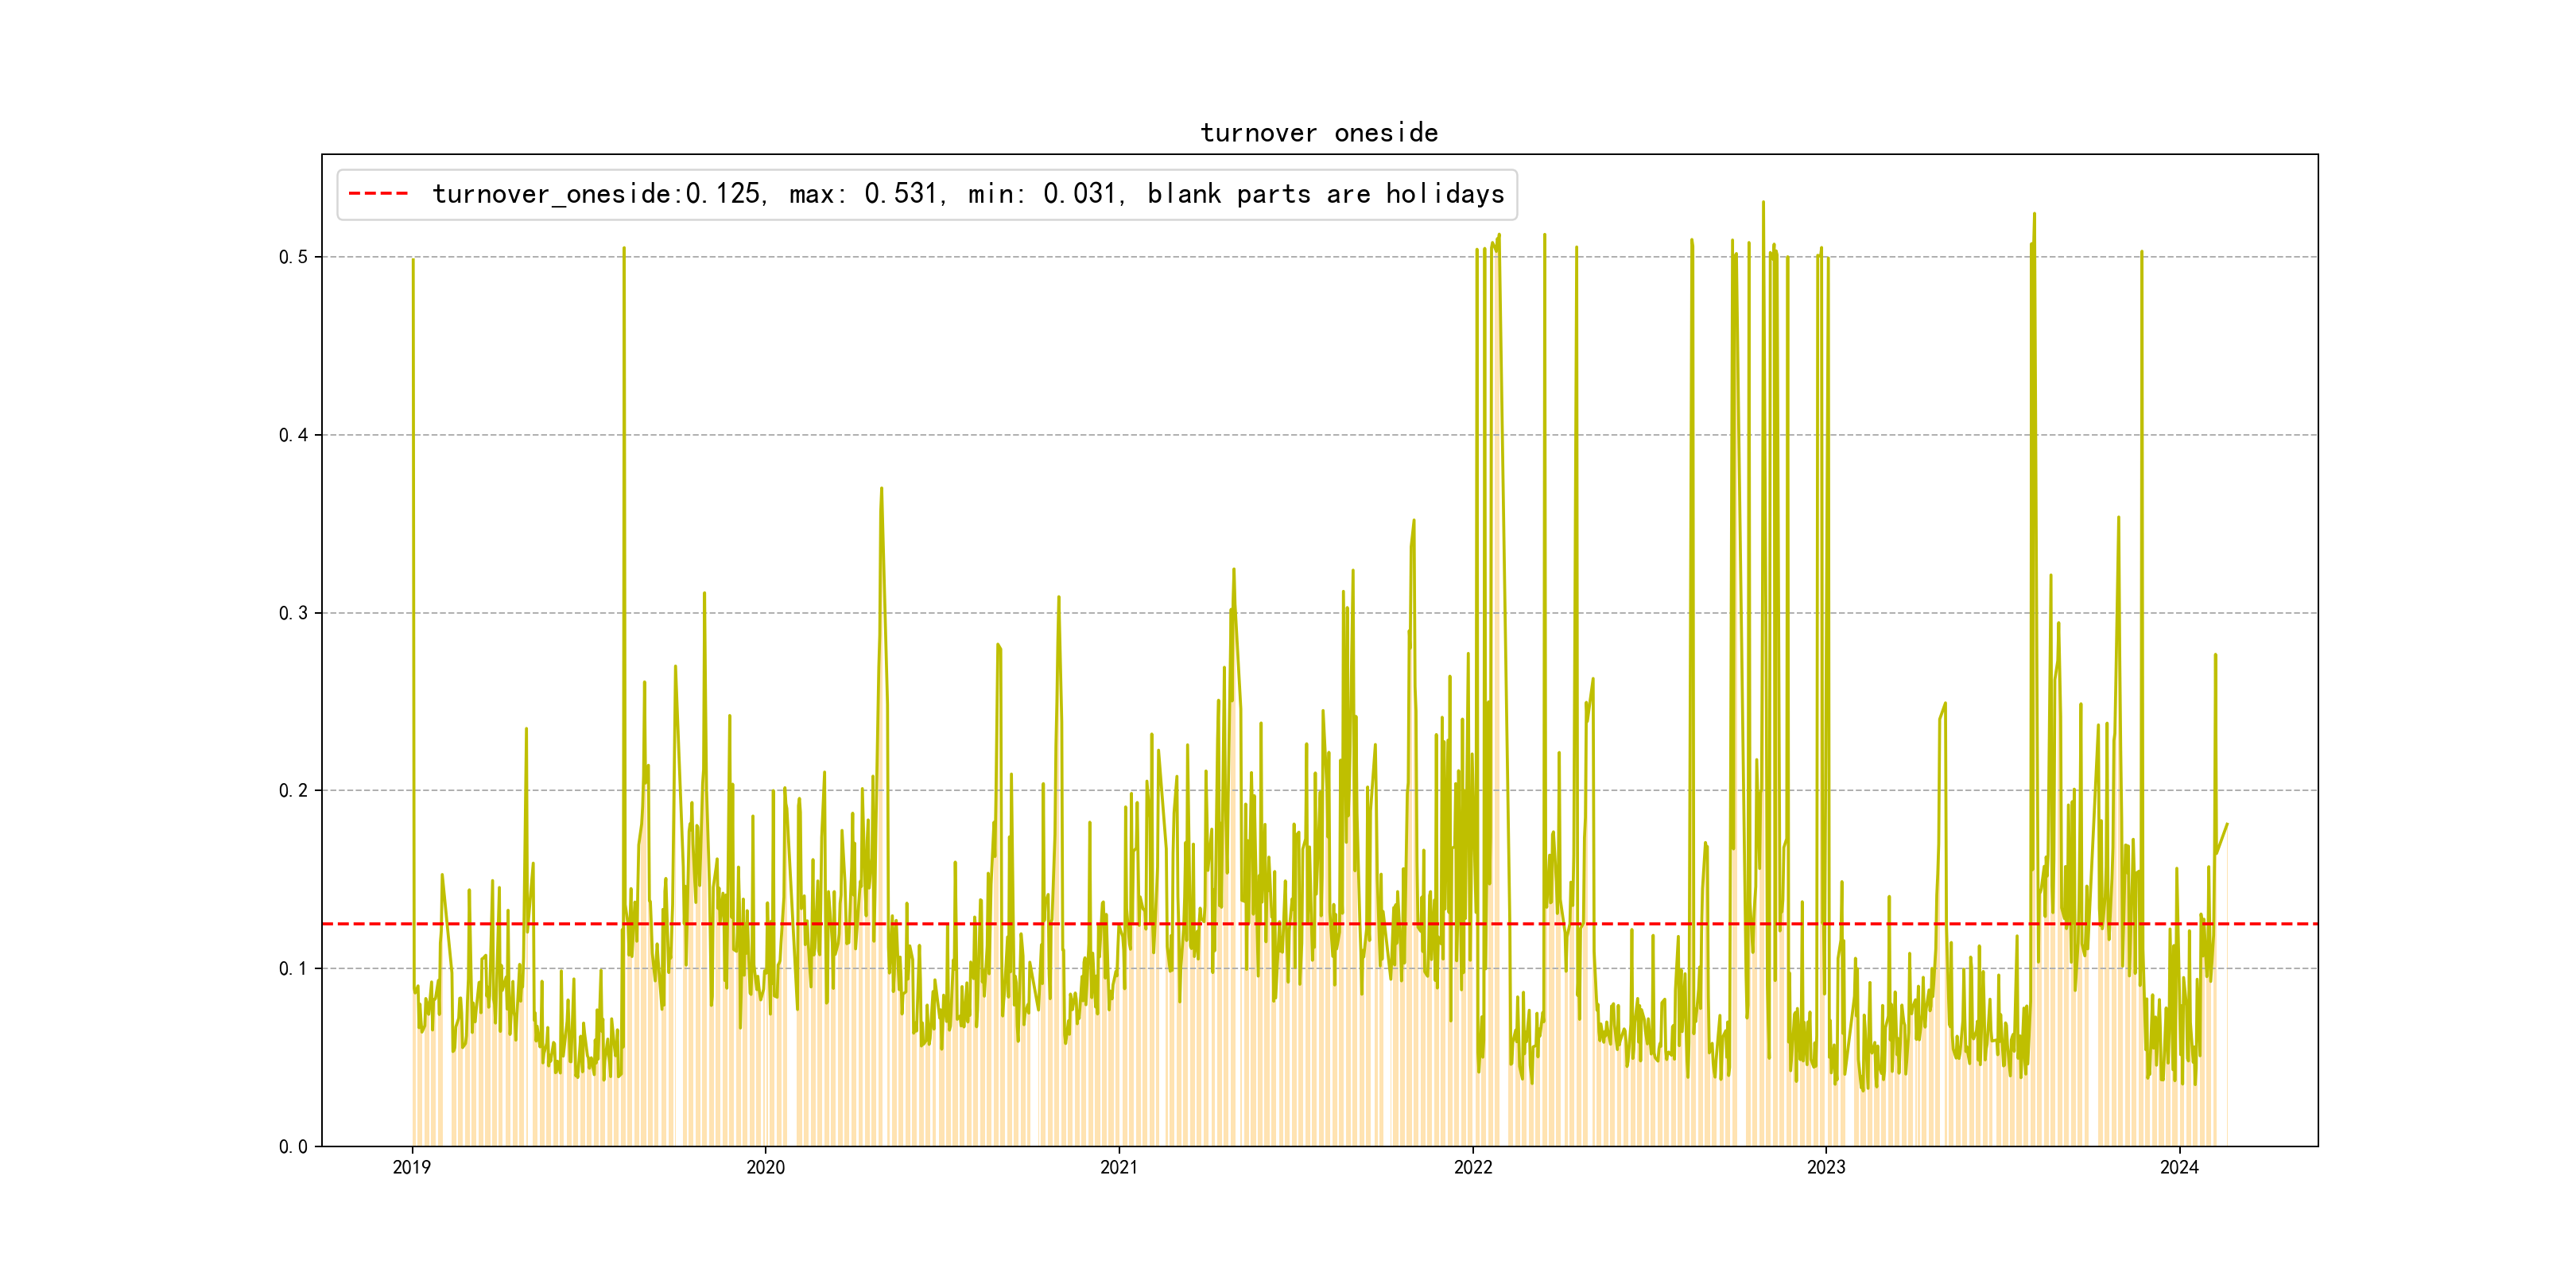The height and width of the screenshot is (1288, 2576).
Task: Click the 2021 x-axis label
Action: pos(1118,1167)
